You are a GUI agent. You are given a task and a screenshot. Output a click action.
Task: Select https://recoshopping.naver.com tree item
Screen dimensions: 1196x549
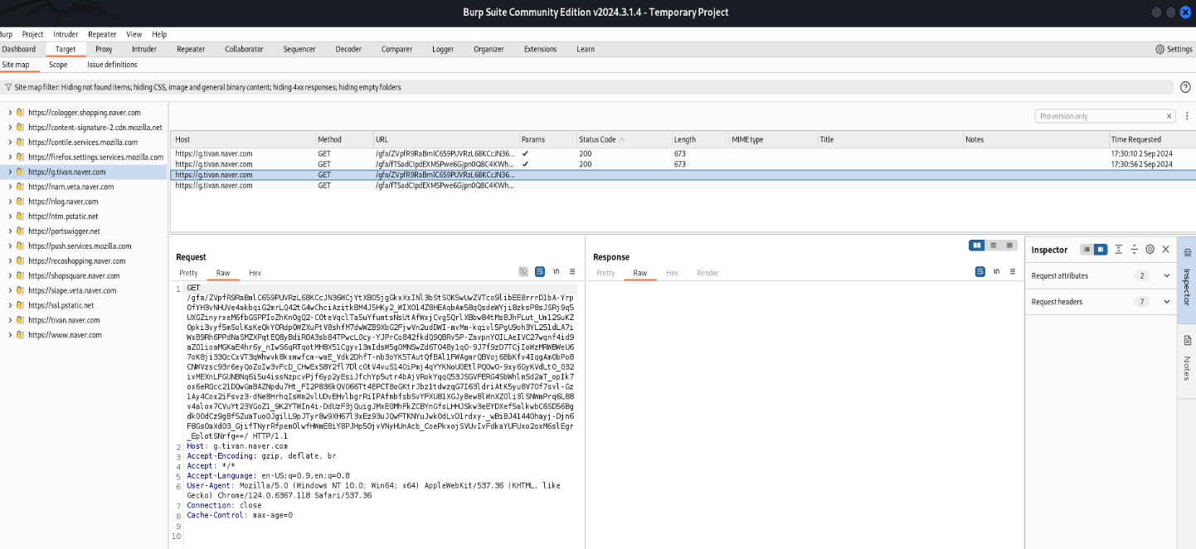tap(76, 261)
